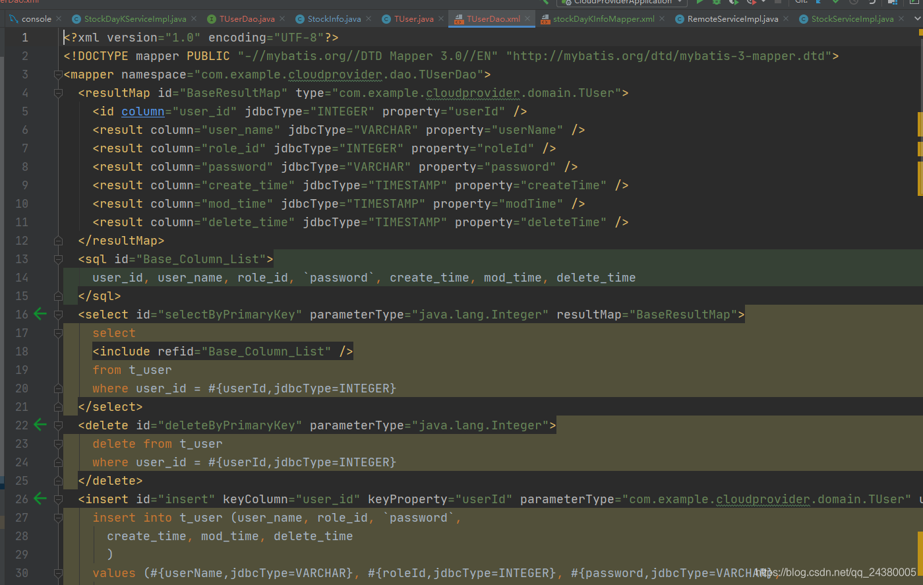This screenshot has width=923, height=585.
Task: Collapse the insert block at line 26
Action: tap(58, 499)
